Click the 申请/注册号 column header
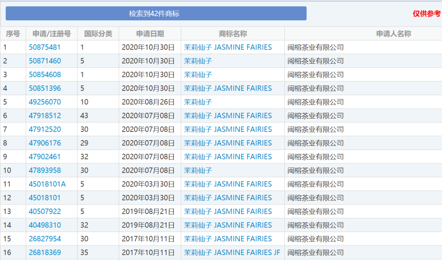The image size is (442, 261). [x=52, y=34]
